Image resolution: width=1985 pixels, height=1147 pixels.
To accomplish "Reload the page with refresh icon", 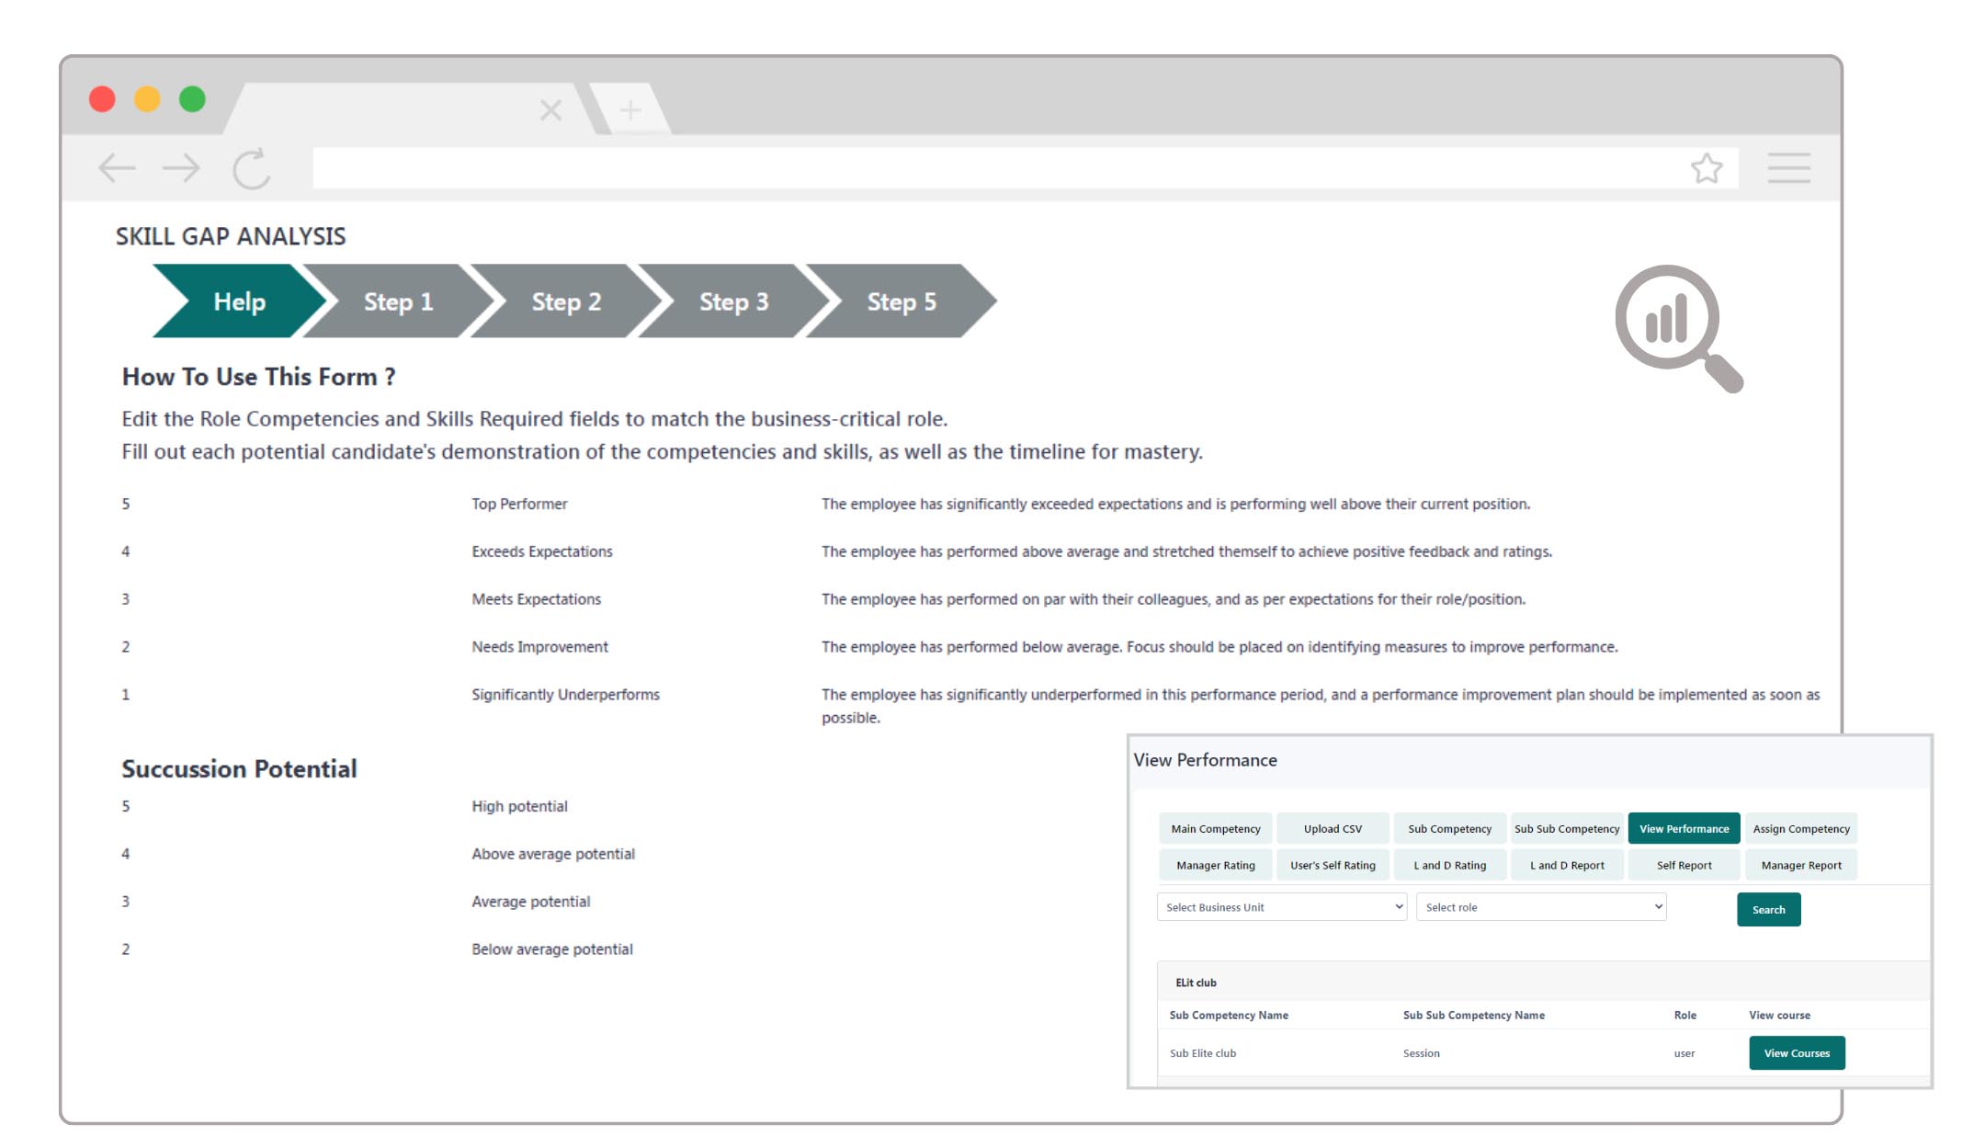I will click(x=251, y=168).
